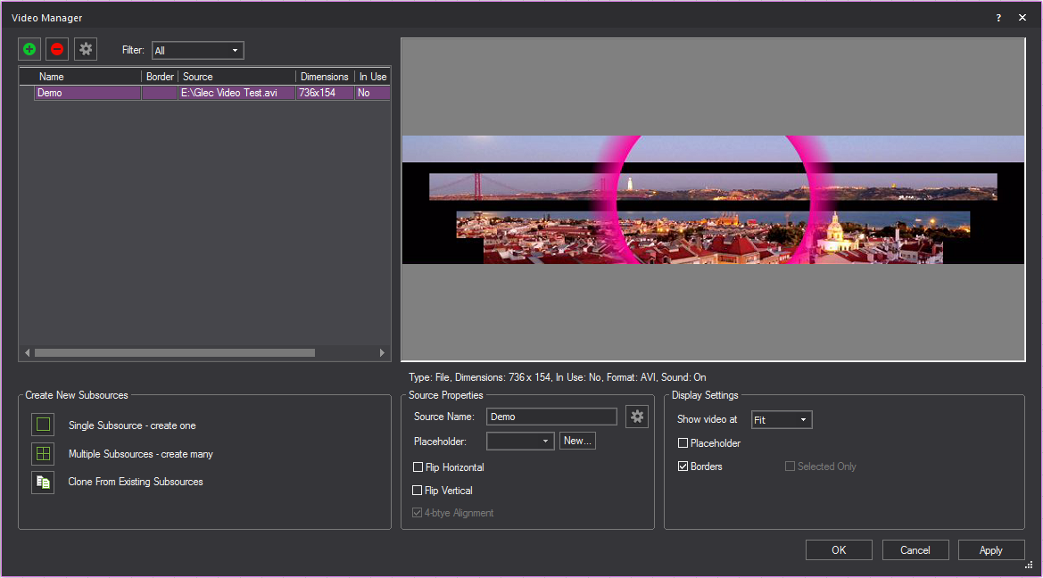
Task: Expand the Show video at Fit dropdown
Action: 782,420
